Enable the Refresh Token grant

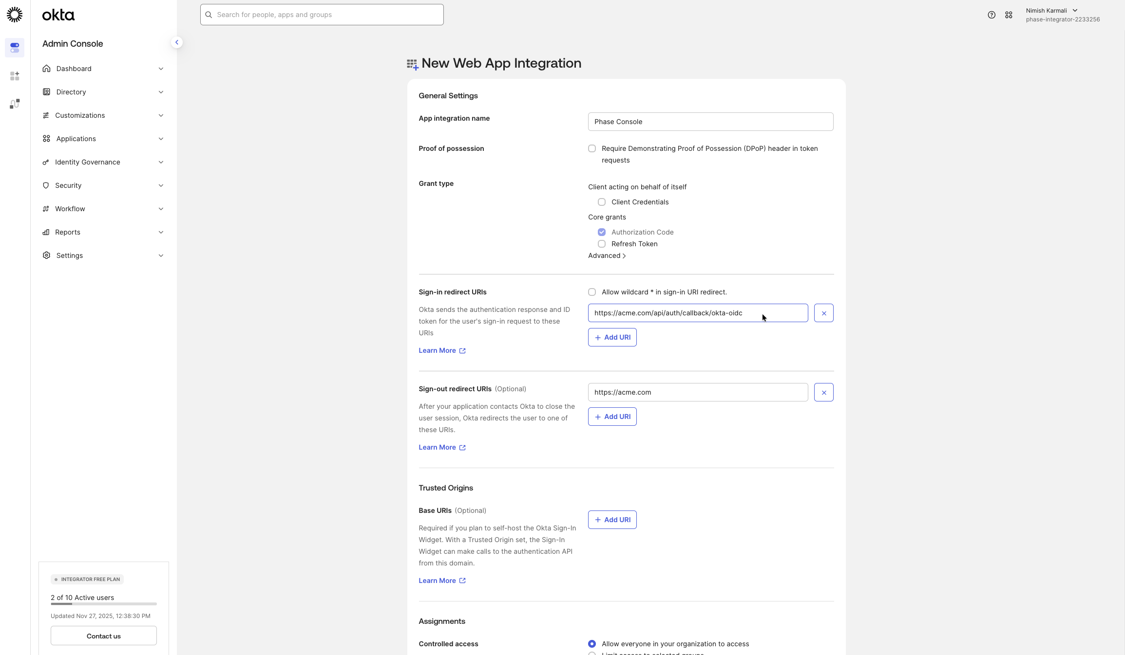click(x=602, y=244)
